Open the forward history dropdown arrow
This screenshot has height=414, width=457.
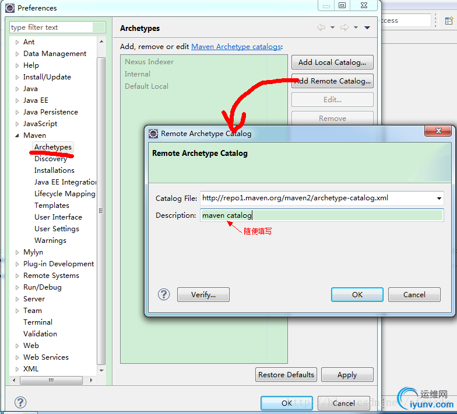(356, 27)
